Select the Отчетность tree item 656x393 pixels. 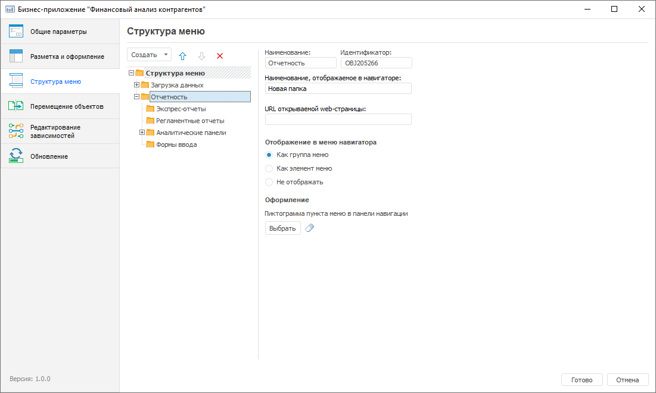200,97
